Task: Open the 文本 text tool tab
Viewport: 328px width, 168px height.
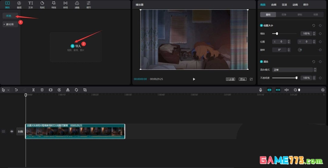Action: coord(31,5)
